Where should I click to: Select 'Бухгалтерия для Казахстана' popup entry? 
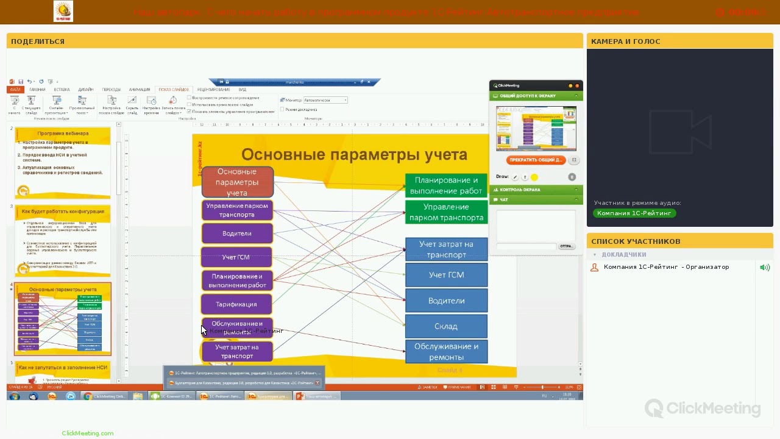244,383
